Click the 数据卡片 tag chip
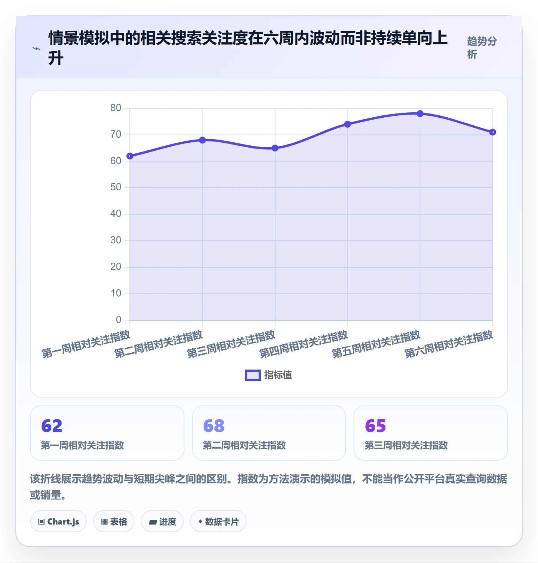The width and height of the screenshot is (538, 563). pyautogui.click(x=218, y=521)
